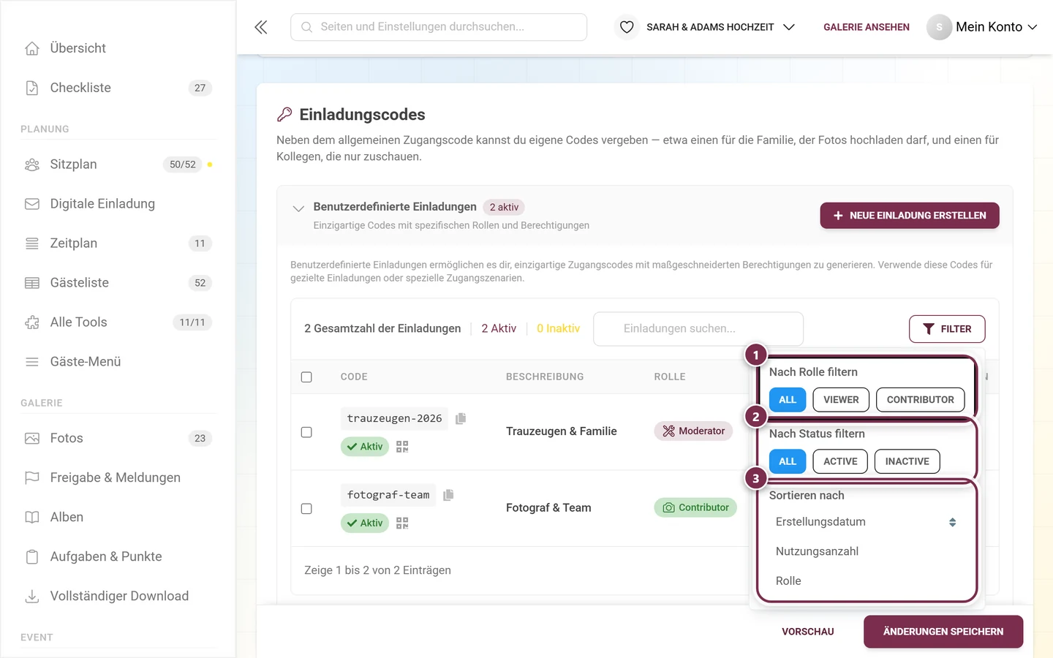1053x658 pixels.
Task: Check the fotograf-team row checkbox
Action: 306,508
